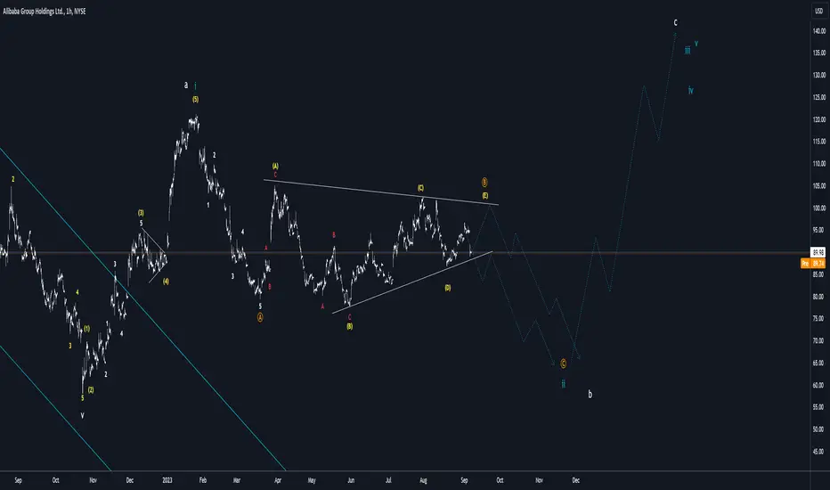Click the Apr label on time axis

coord(277,480)
